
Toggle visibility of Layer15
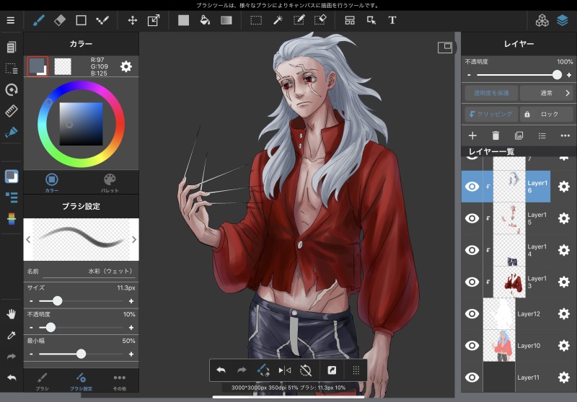tap(472, 218)
